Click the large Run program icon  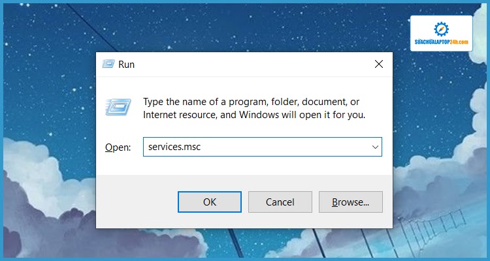pyautogui.click(x=119, y=106)
